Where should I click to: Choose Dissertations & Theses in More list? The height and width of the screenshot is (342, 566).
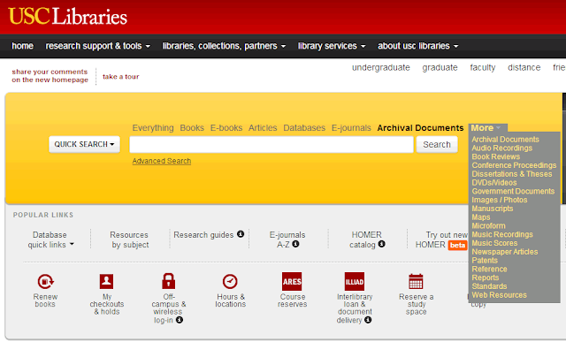512,174
